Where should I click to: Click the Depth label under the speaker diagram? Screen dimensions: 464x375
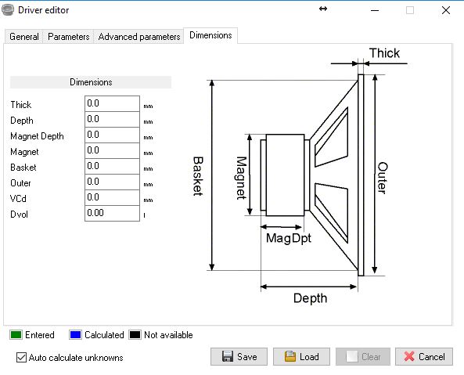310,298
